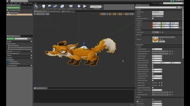Image resolution: width=190 pixels, height=106 pixels.
Task: Click Details property matrix grid icon
Action: coord(179,7)
